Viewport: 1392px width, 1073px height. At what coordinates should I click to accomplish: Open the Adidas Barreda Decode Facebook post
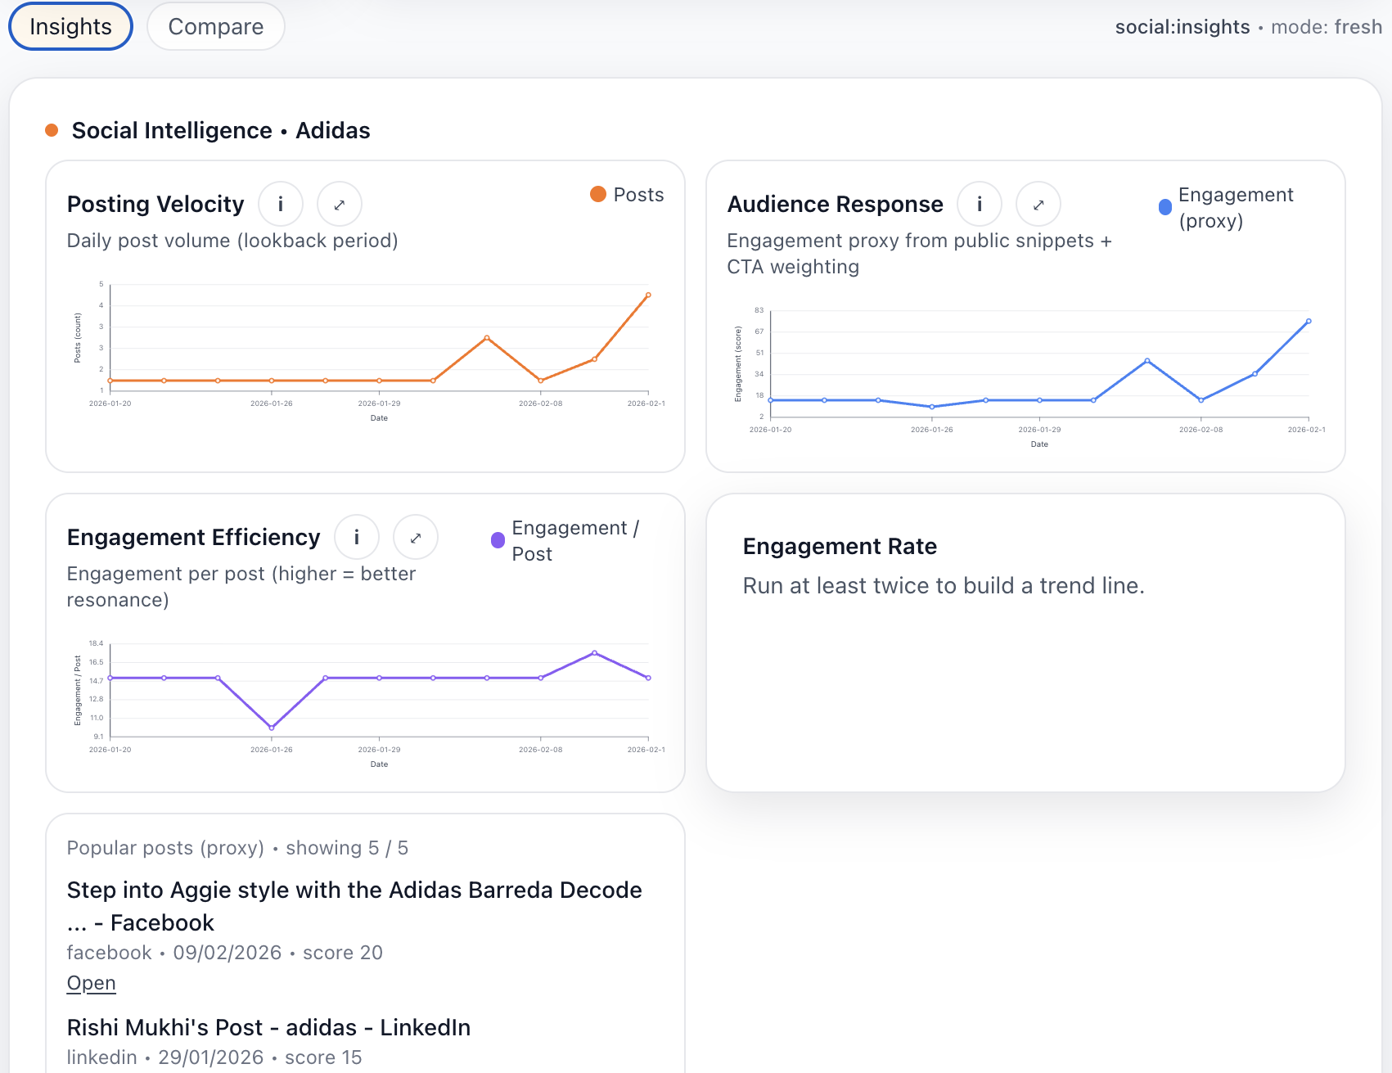(91, 982)
